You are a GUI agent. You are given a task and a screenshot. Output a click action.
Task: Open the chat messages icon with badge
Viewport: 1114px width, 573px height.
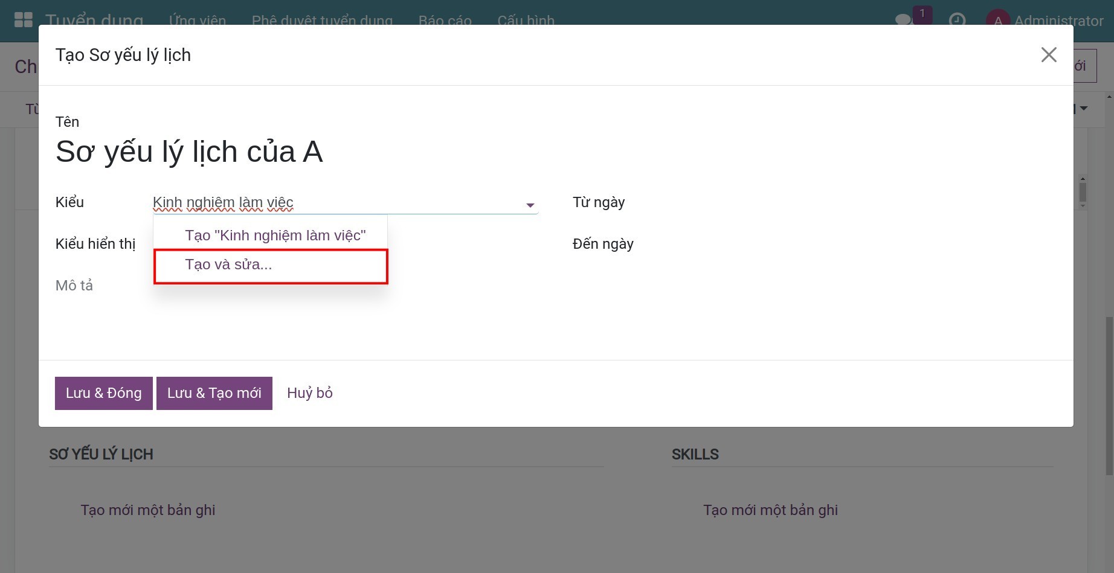coord(904,20)
